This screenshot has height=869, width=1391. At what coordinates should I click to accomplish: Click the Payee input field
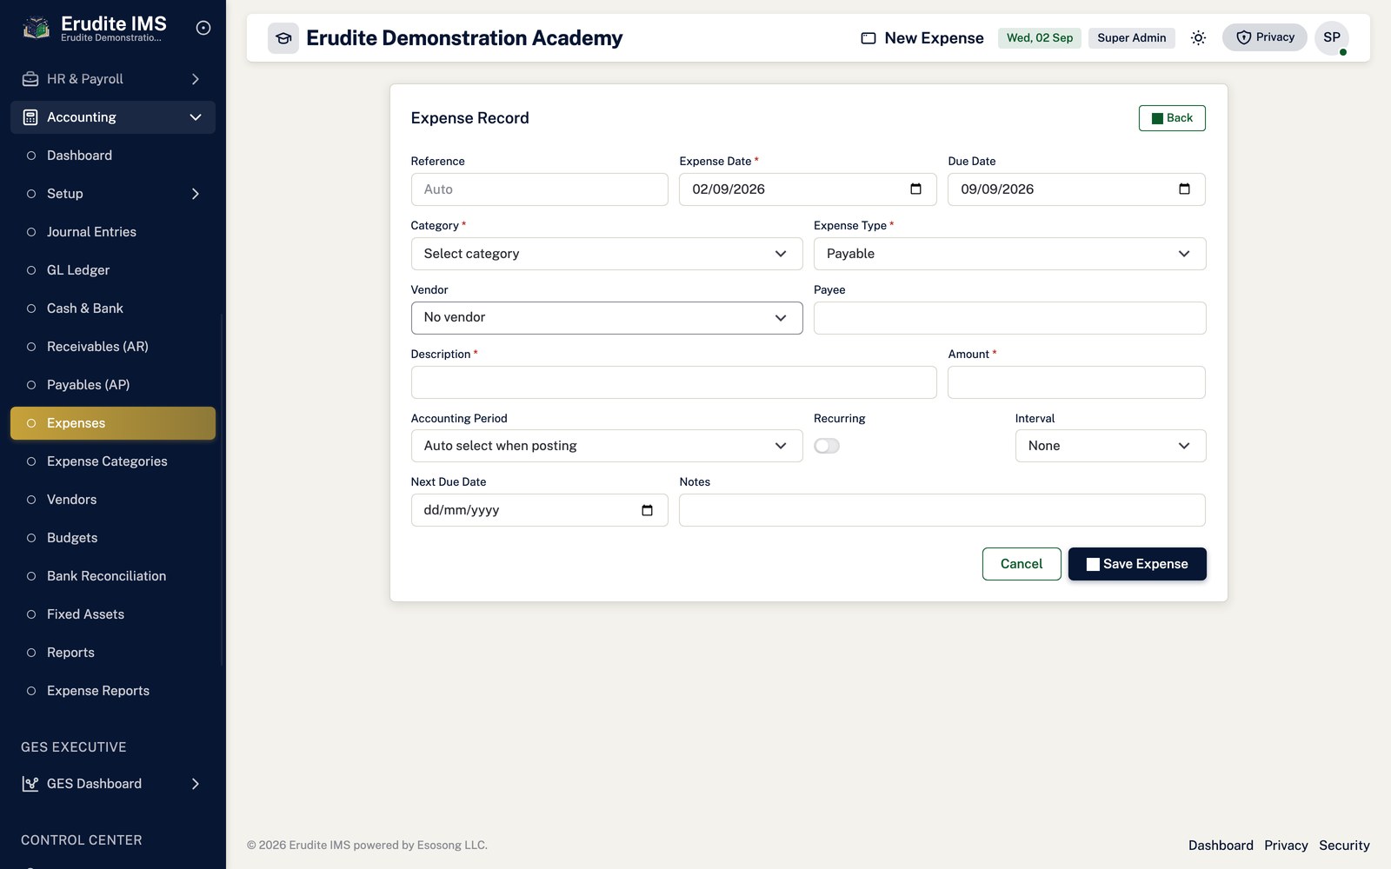coord(1009,318)
